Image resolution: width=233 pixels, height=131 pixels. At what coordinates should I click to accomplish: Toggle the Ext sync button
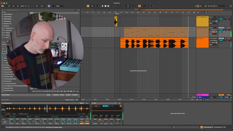[x=13, y=6]
